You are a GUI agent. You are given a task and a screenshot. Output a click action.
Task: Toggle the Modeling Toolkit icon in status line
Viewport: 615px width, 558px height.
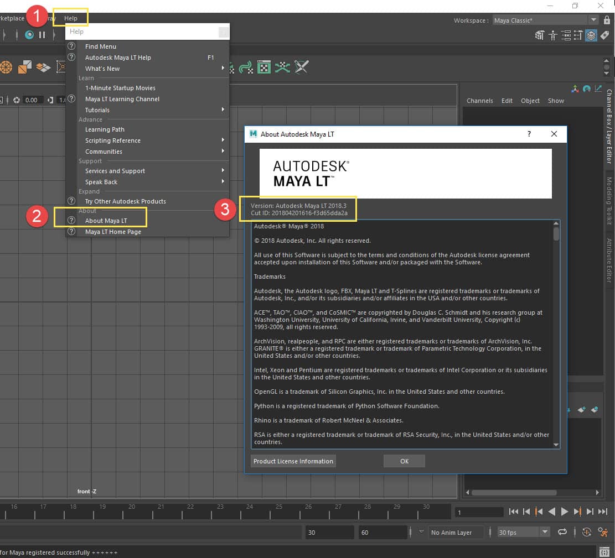[x=540, y=35]
